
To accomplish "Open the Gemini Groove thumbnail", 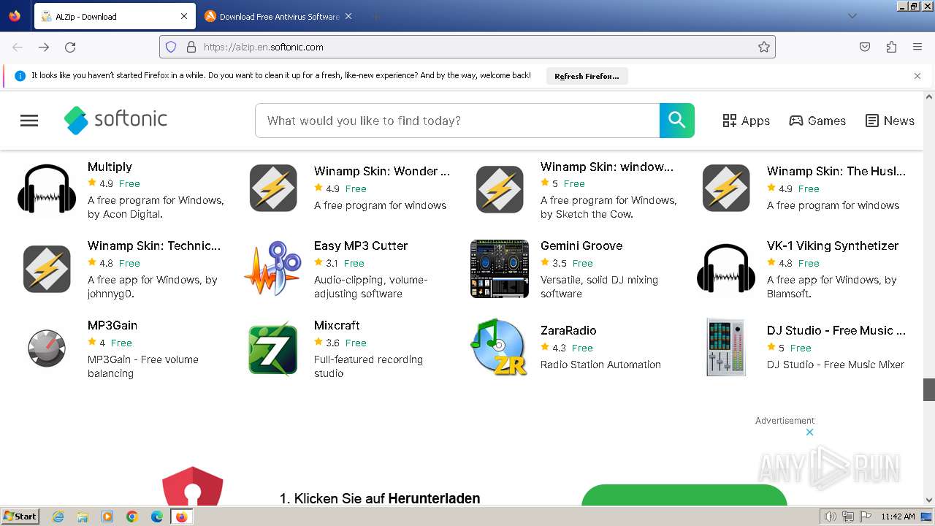I will point(500,269).
